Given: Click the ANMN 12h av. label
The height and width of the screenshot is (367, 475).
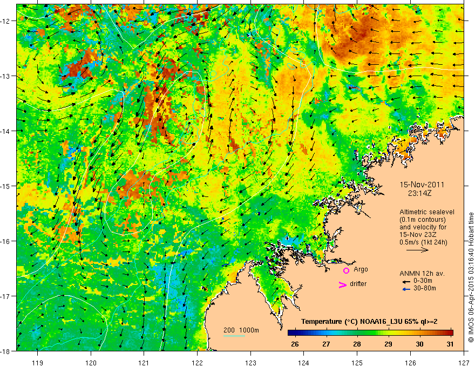Looking at the screenshot, I should [422, 274].
